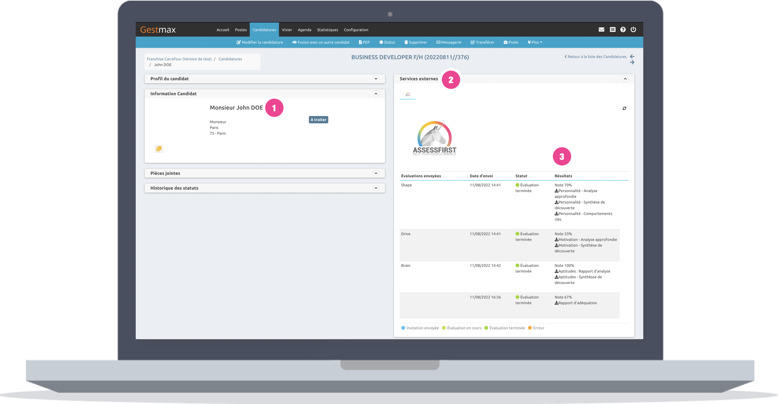This screenshot has width=779, height=404.
Task: Open the Vivier menu
Action: [287, 30]
